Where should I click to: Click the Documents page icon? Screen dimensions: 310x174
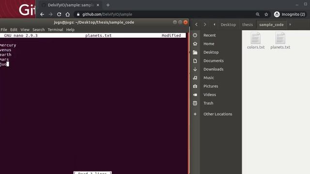pos(195,61)
